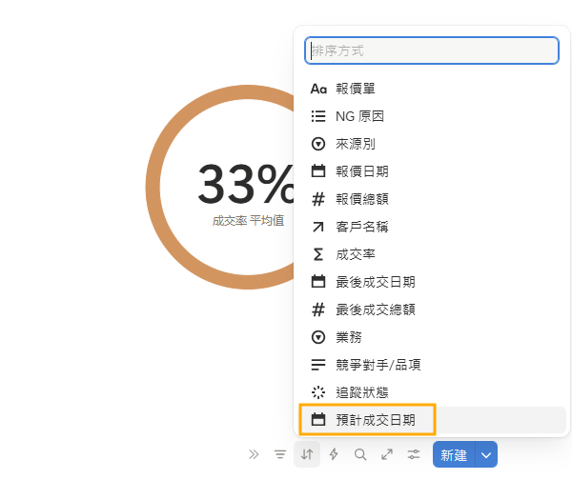Expand the dropdown arrow beside 新建
Screen dimensions: 572x480
pyautogui.click(x=486, y=455)
